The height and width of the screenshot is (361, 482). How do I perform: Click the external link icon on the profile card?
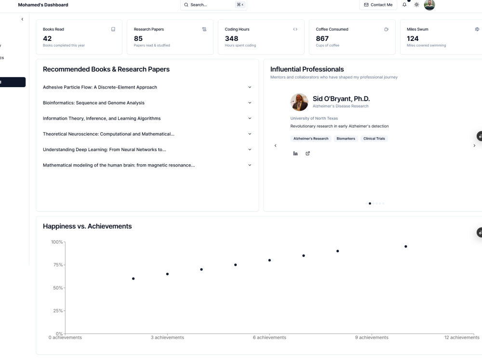tap(308, 153)
